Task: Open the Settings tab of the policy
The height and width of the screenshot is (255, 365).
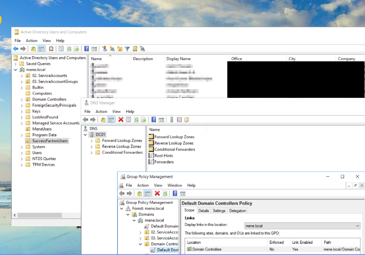Action: coord(219,211)
